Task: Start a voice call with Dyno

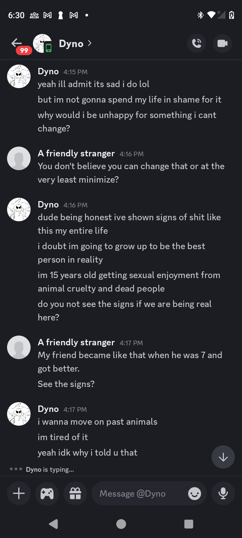Action: [x=197, y=43]
